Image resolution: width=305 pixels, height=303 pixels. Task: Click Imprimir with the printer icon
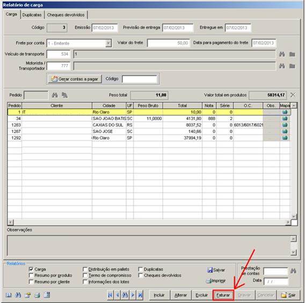pyautogui.click(x=216, y=281)
